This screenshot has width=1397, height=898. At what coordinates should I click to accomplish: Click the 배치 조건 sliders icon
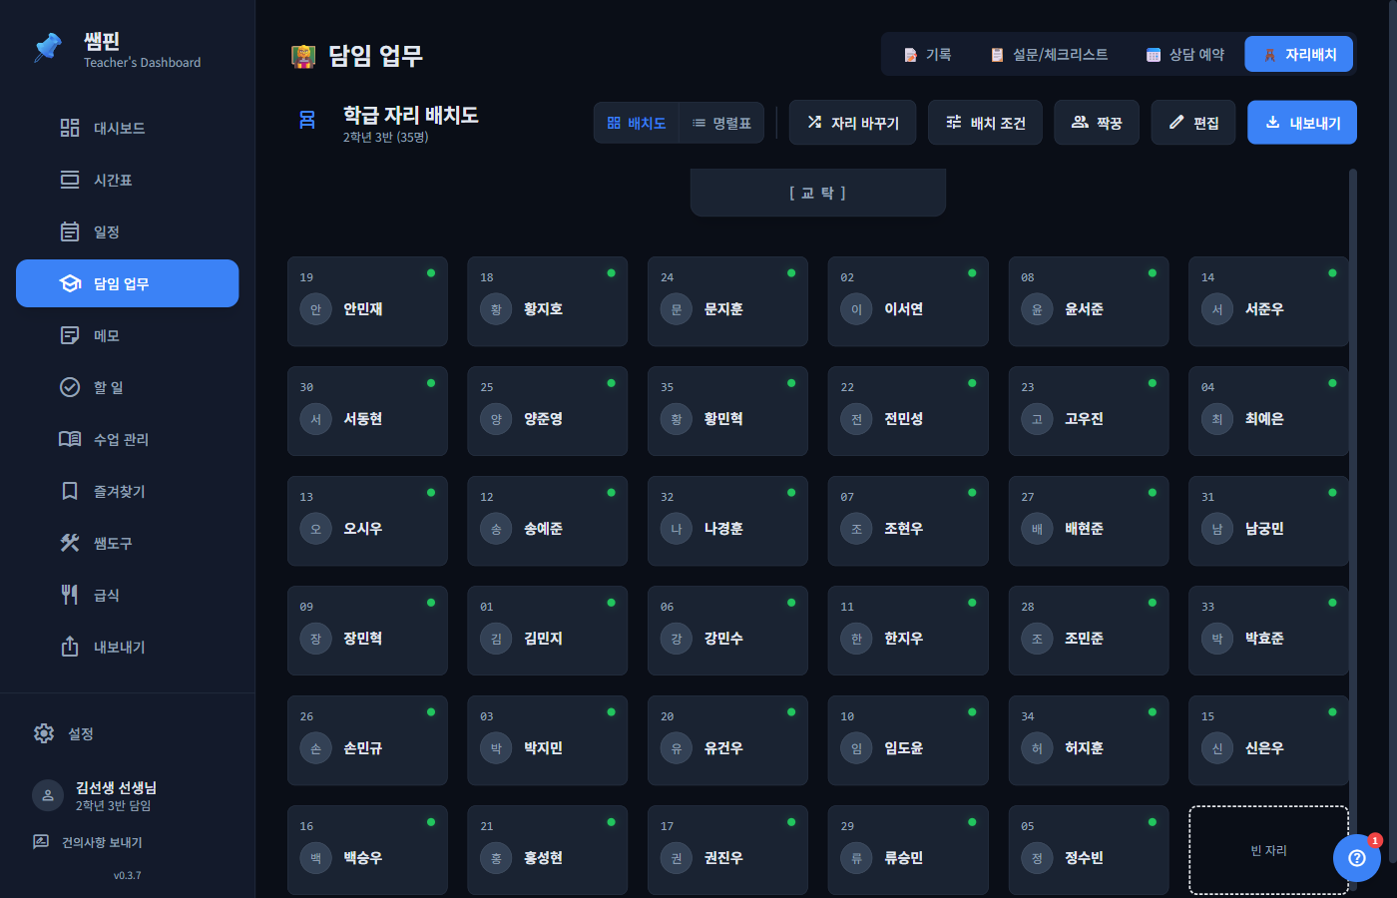(954, 122)
